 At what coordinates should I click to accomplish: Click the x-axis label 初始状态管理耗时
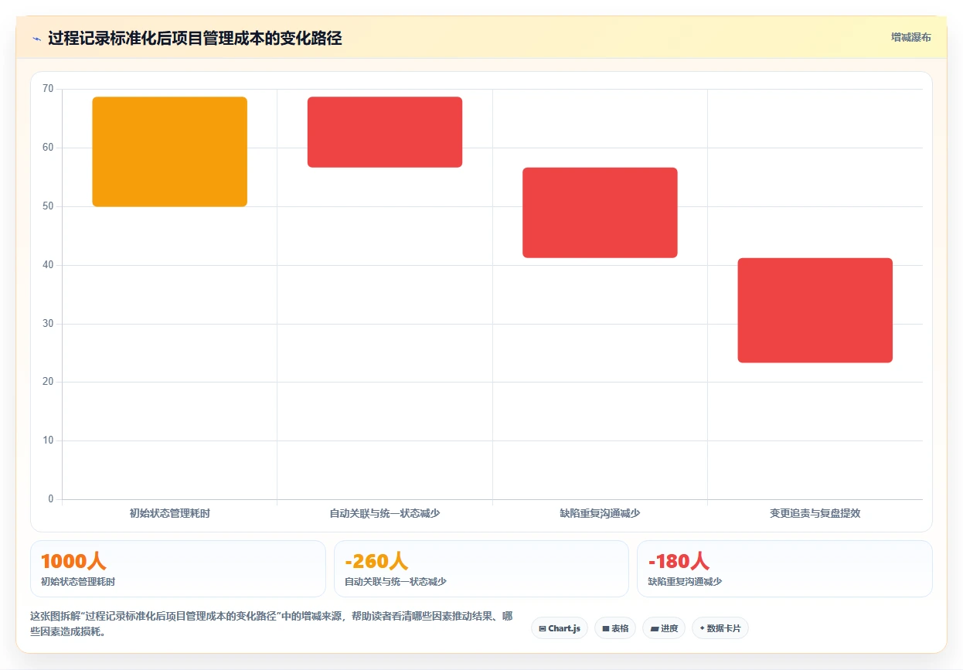[169, 513]
